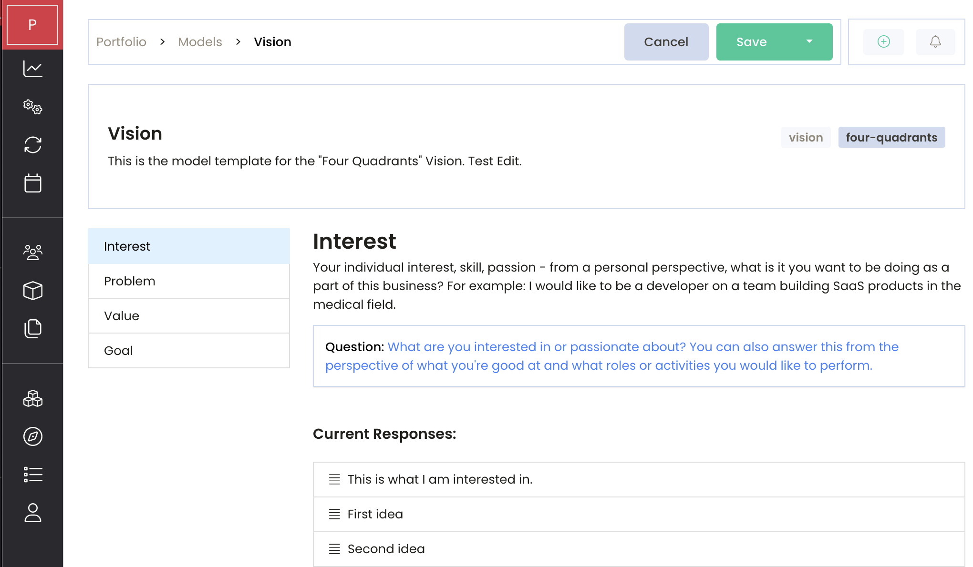
Task: Click the stacked cubes icon
Action: click(x=32, y=398)
